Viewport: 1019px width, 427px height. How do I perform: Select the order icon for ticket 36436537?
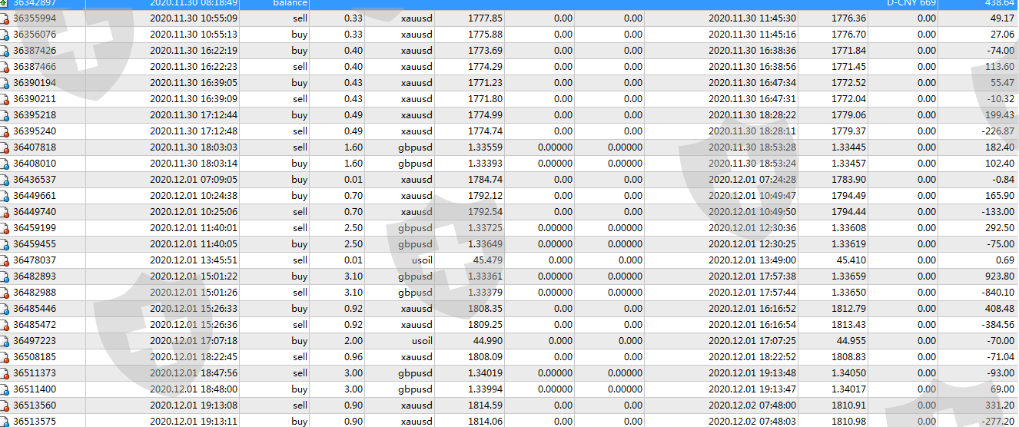click(x=5, y=180)
